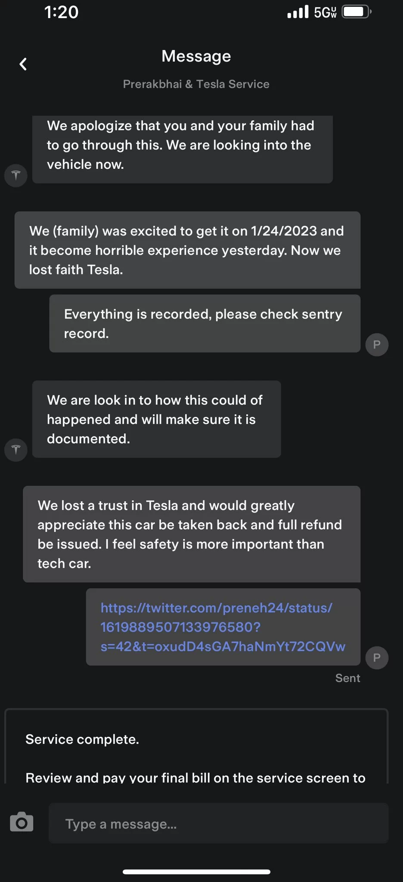Open the camera attachment icon
The height and width of the screenshot is (882, 403).
22,822
